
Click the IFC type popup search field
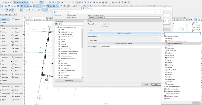(183, 33)
